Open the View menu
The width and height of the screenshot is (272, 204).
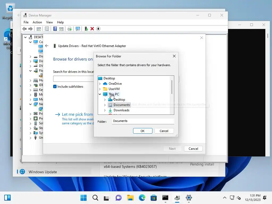point(49,22)
